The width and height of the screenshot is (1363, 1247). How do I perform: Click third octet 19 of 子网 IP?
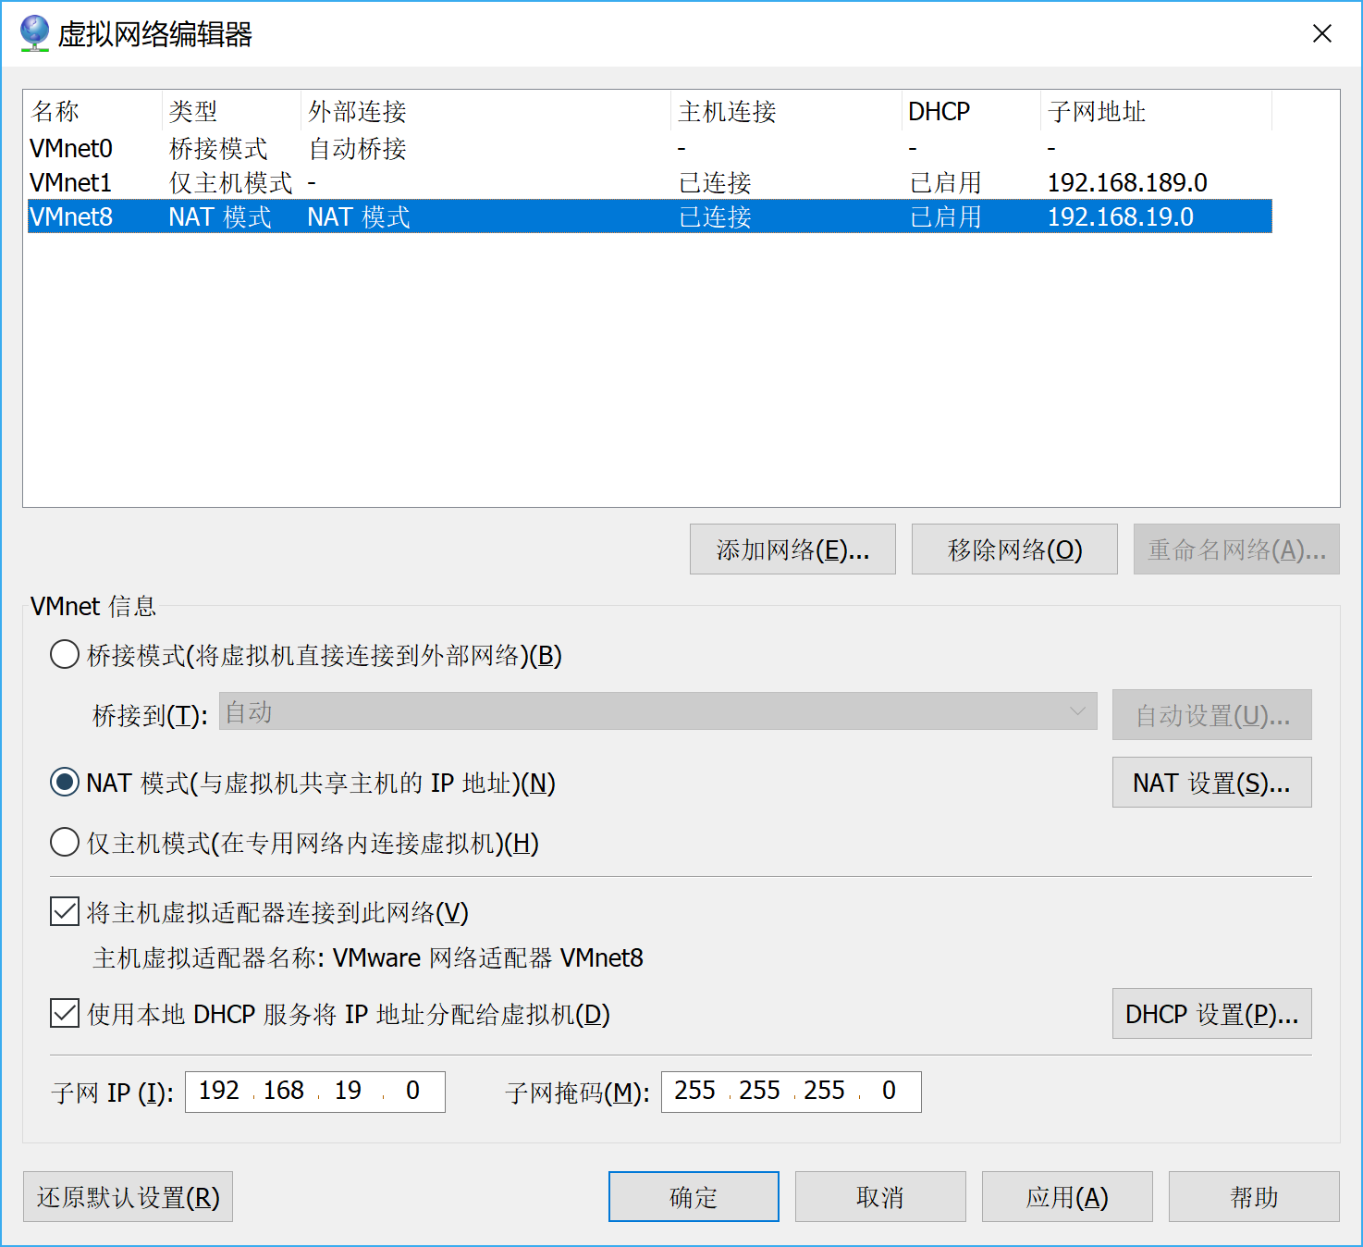click(348, 1091)
